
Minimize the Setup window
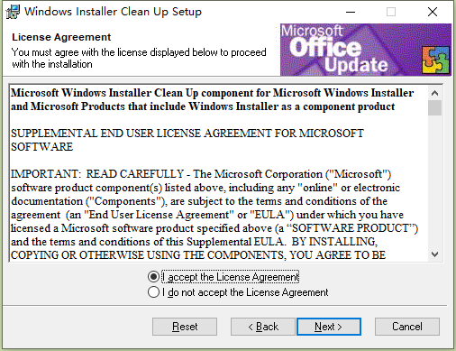351,12
